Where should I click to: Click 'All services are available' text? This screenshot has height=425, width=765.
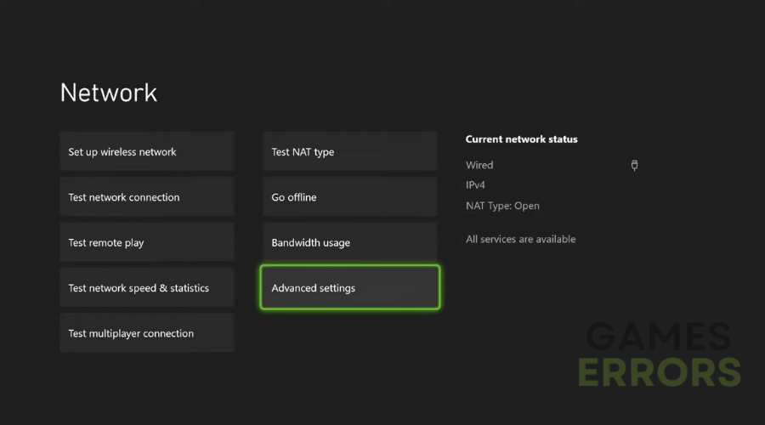click(x=520, y=240)
